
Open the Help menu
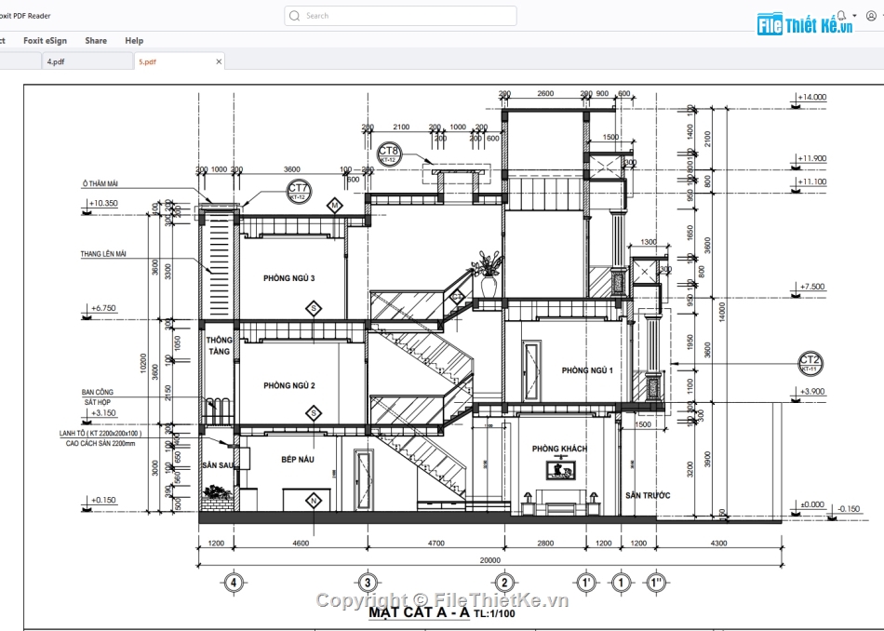coord(134,41)
